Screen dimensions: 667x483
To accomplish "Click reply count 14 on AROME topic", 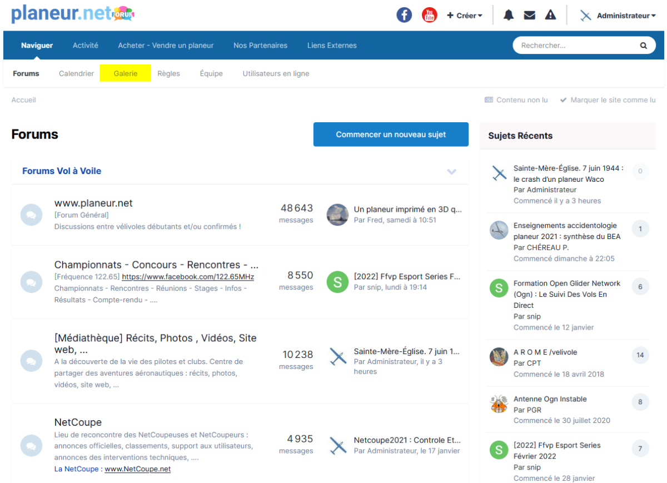I will [x=640, y=355].
